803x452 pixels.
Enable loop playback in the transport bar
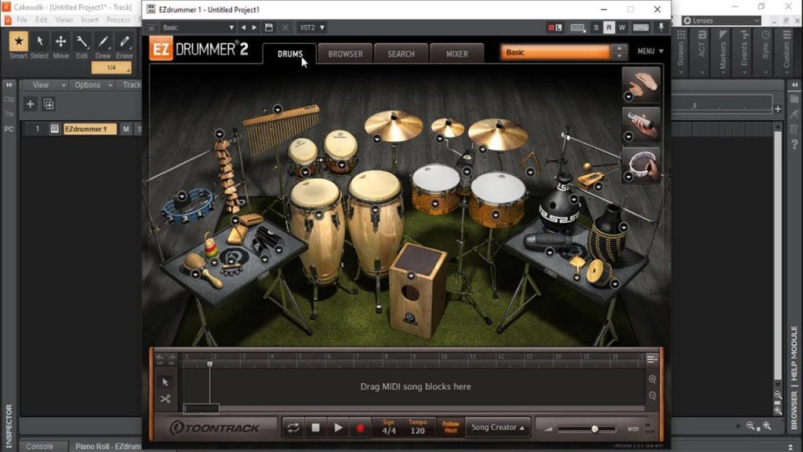pyautogui.click(x=292, y=428)
